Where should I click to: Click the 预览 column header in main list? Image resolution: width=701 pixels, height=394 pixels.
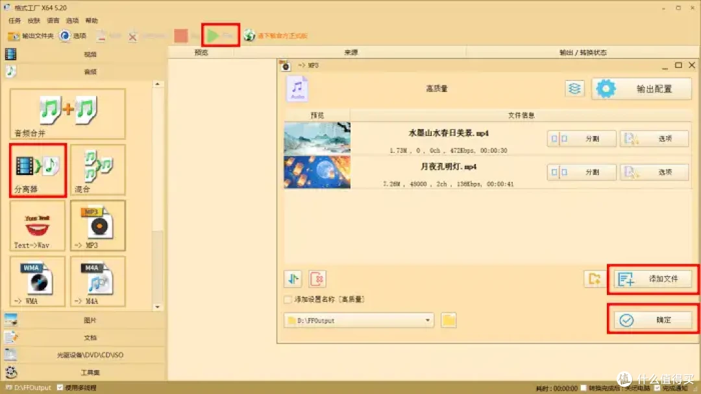point(201,52)
